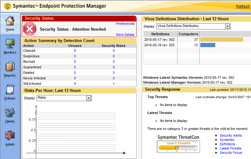Open the Latest Threats link
This screenshot has width=251, height=159.
pyautogui.click(x=230, y=148)
